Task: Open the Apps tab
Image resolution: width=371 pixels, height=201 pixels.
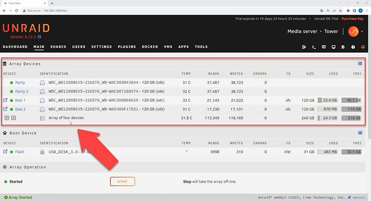Action: [183, 47]
